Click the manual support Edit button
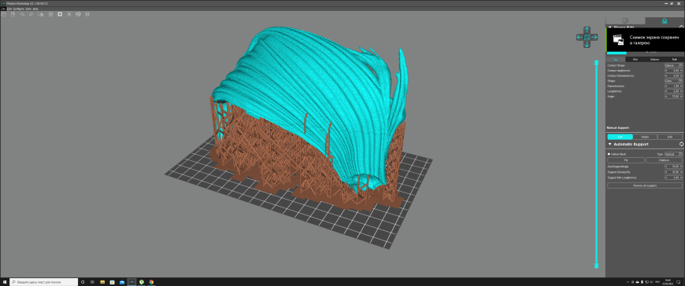 [670, 137]
